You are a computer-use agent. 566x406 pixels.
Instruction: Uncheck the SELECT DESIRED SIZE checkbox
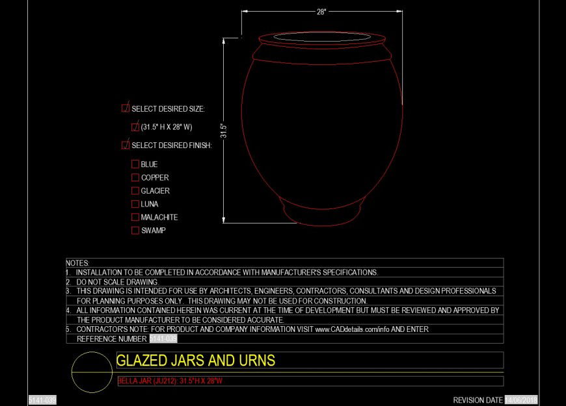(126, 108)
